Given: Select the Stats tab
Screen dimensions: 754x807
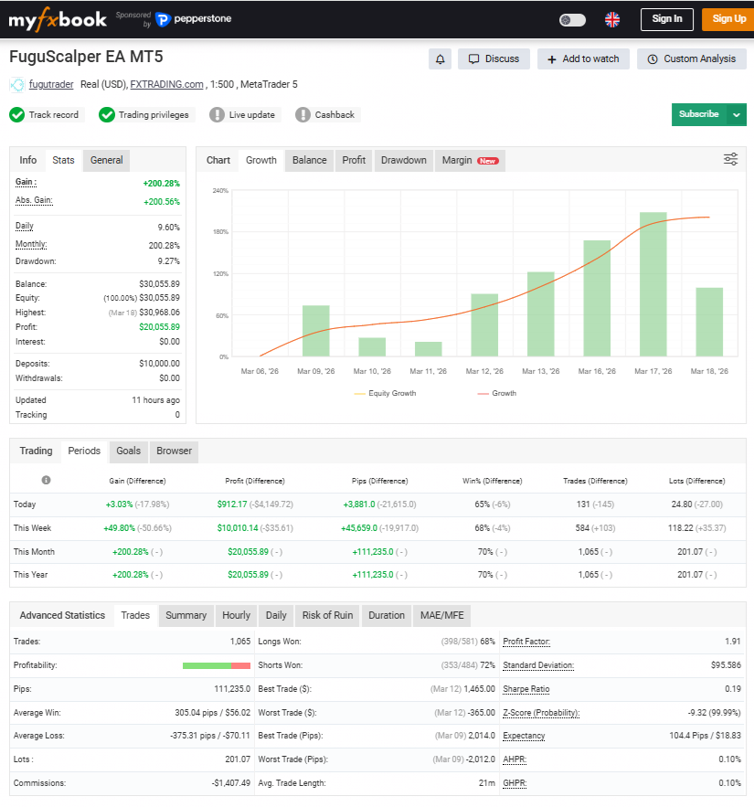Looking at the screenshot, I should point(63,160).
